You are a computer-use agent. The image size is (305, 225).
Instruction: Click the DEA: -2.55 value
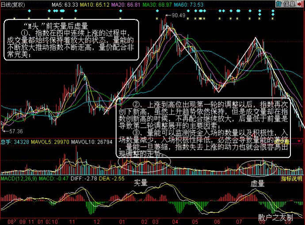coord(111,178)
